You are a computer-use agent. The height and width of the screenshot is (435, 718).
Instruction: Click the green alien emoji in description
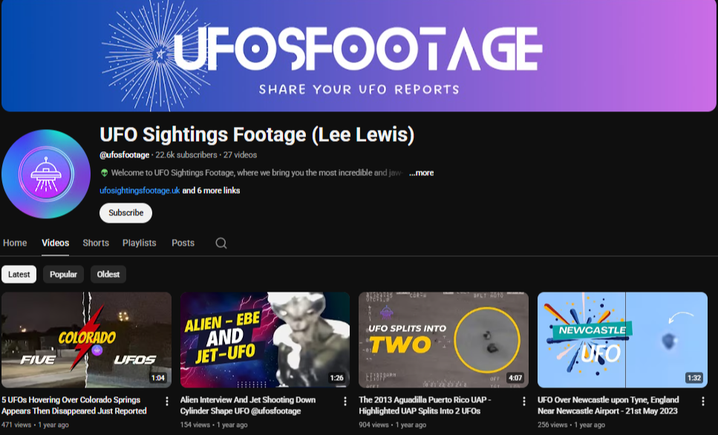pos(105,173)
